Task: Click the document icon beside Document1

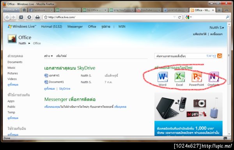Action: 46,82
